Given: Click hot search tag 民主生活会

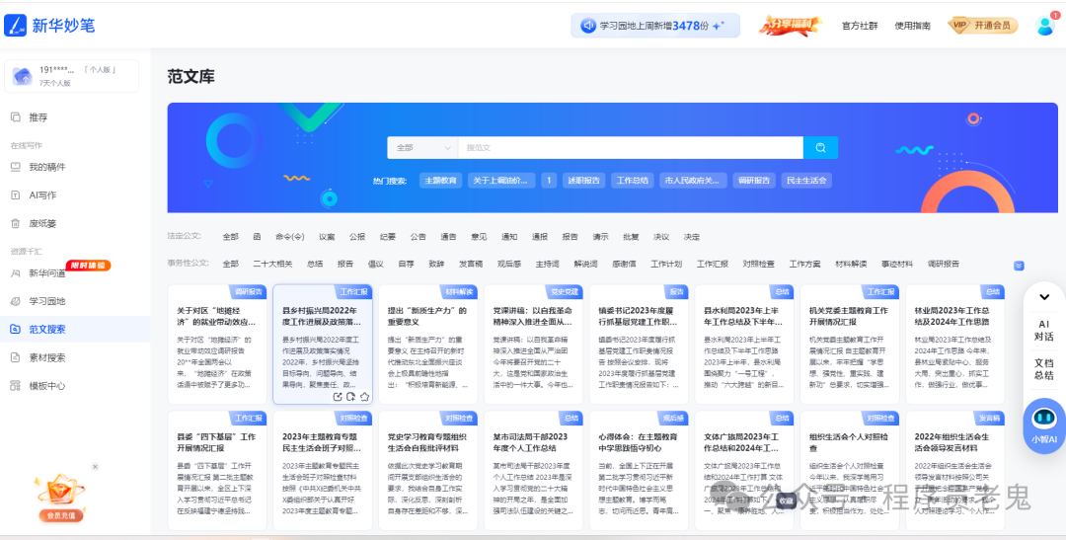Looking at the screenshot, I should [x=806, y=181].
